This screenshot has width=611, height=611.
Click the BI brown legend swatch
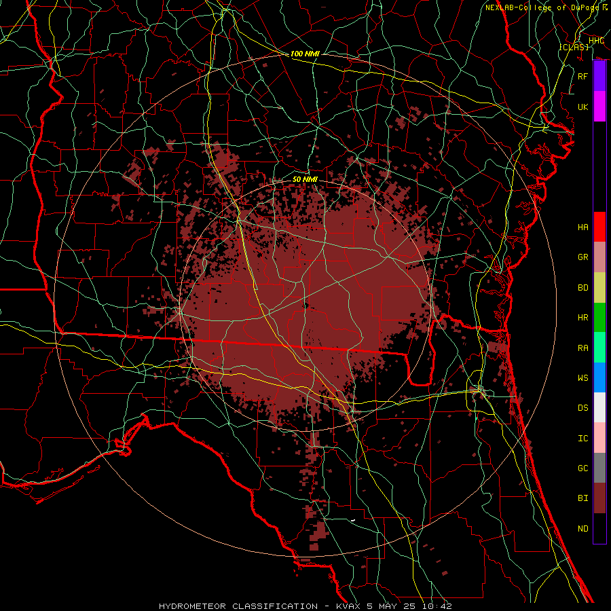click(599, 498)
